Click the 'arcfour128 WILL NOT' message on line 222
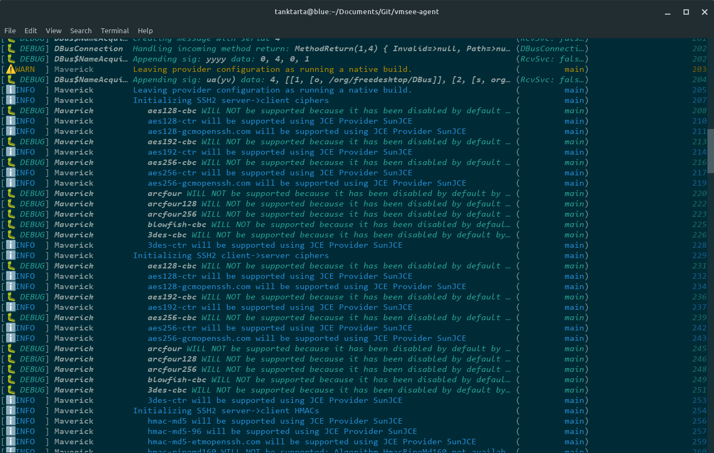 [x=329, y=204]
